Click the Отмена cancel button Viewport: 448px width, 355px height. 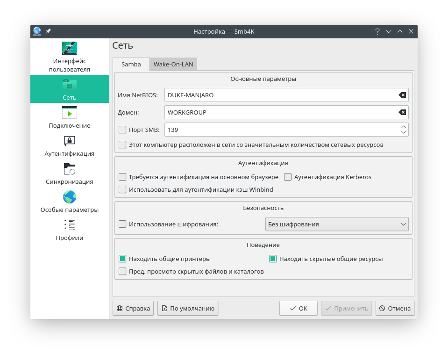[x=395, y=308]
